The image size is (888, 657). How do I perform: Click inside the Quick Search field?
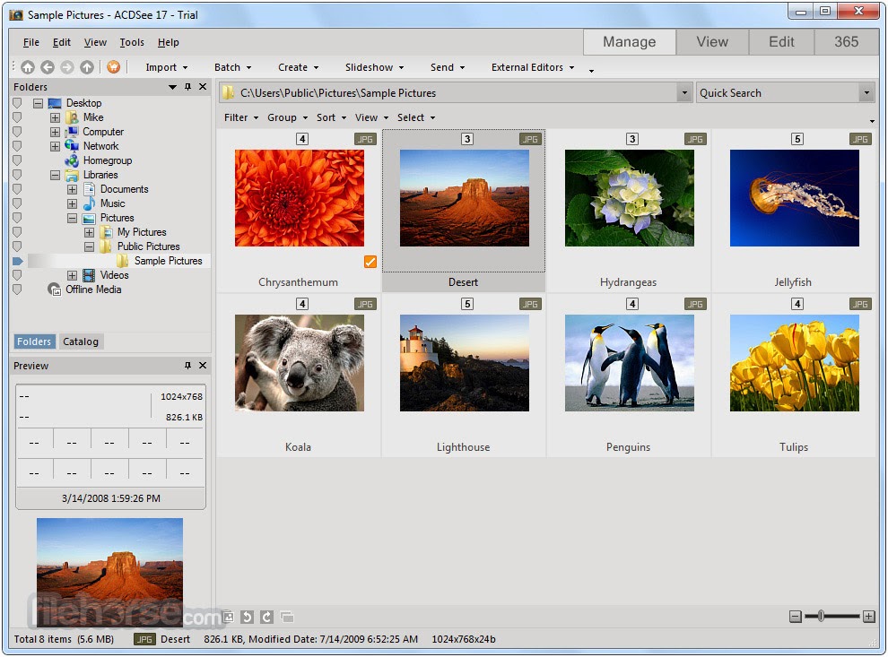coord(778,93)
